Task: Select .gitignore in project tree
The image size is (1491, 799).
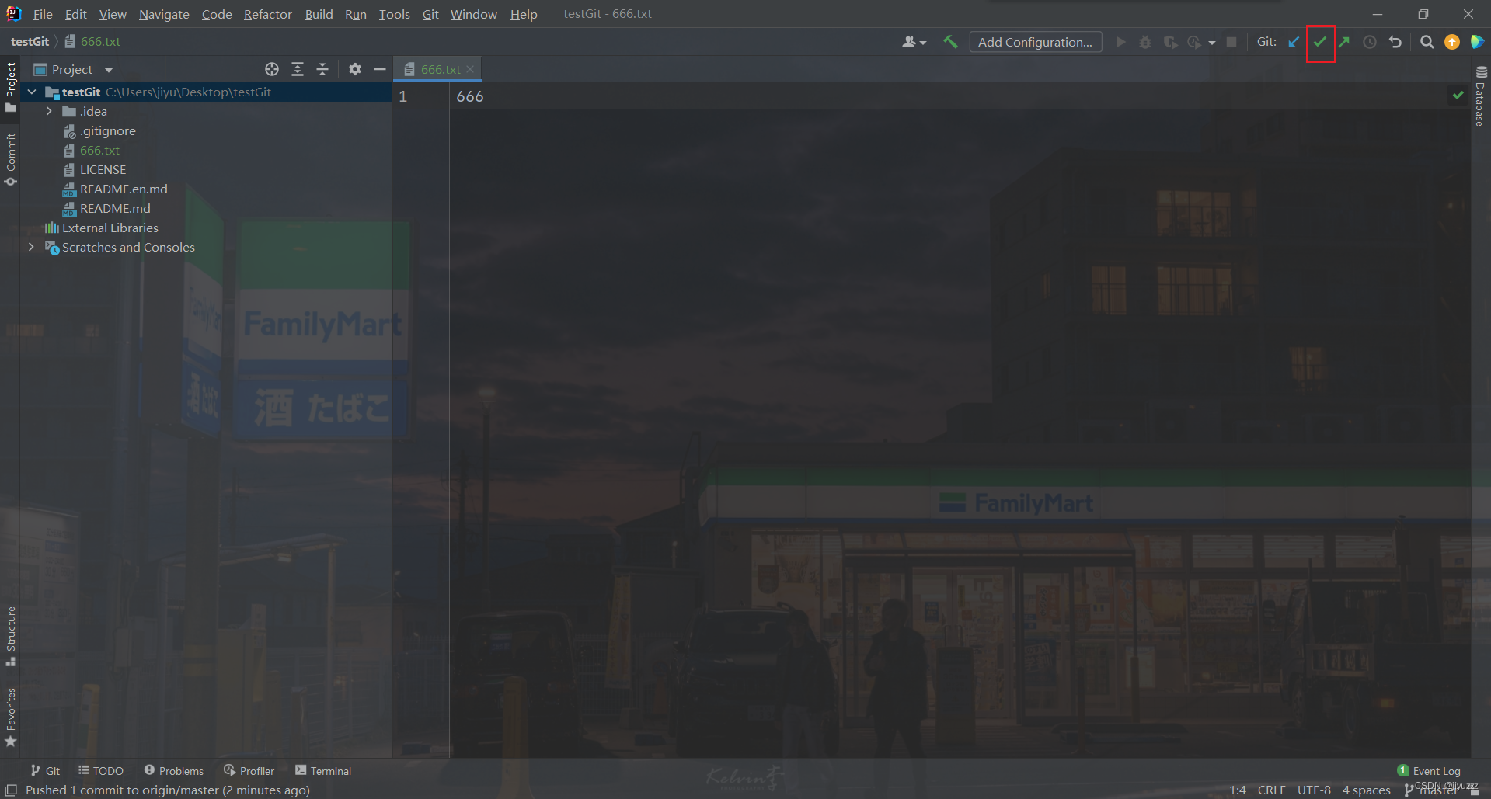Action: 108,130
